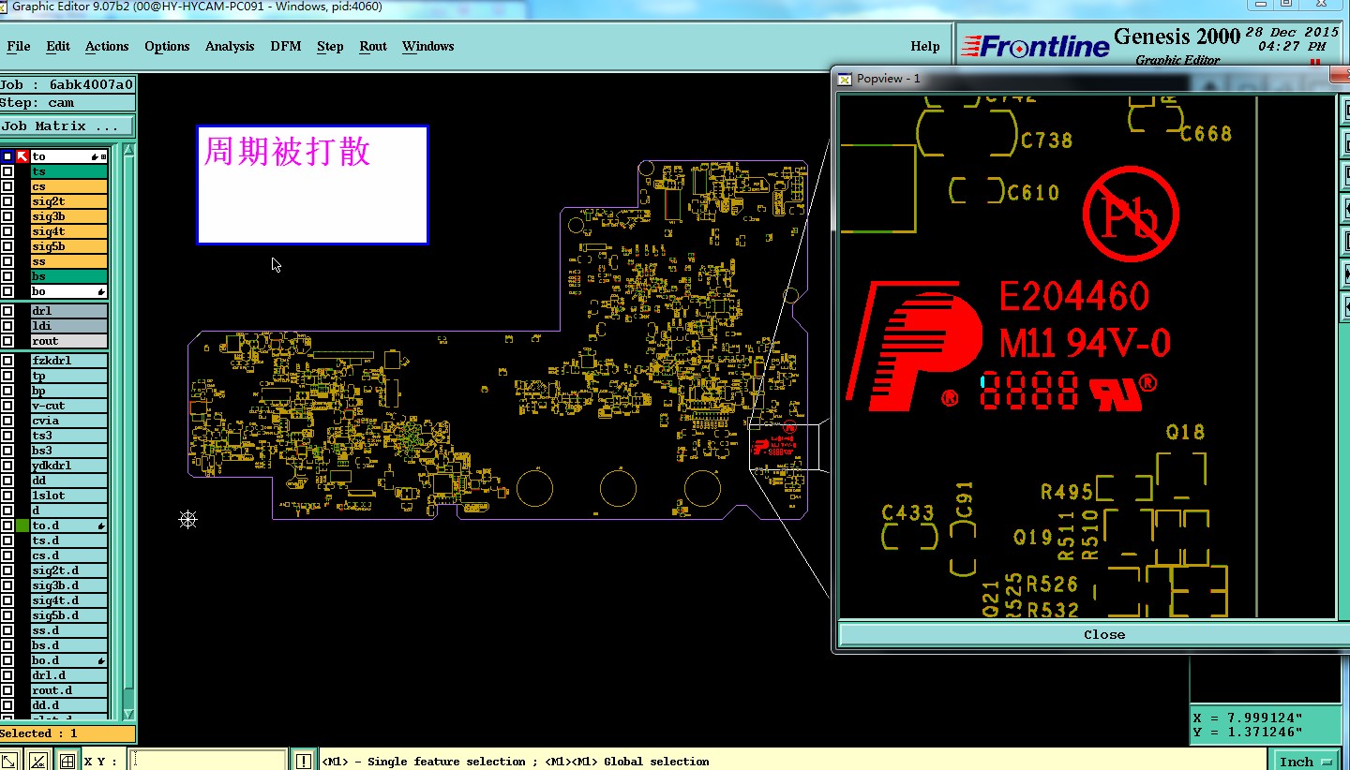Open the Windows menu

428,46
